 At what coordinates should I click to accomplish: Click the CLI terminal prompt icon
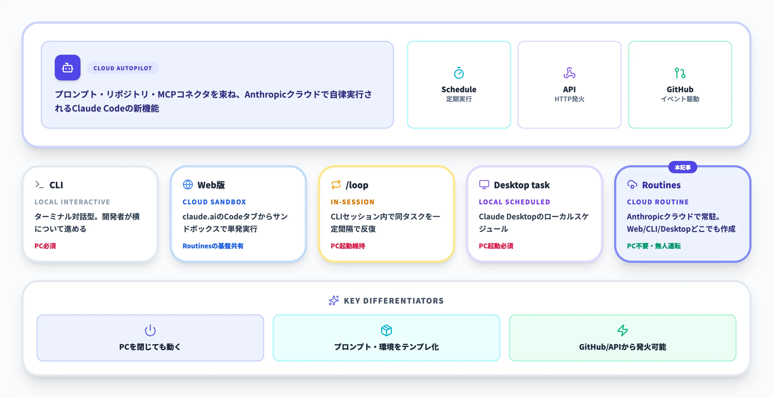(39, 185)
